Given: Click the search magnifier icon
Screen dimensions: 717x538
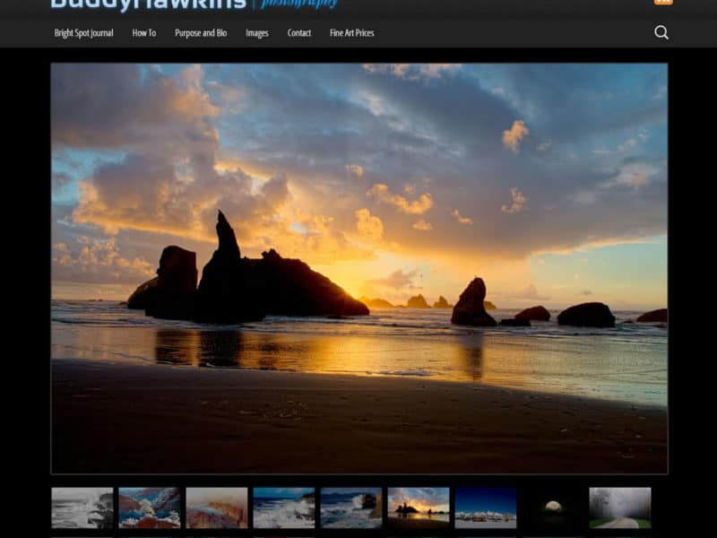Looking at the screenshot, I should (661, 32).
